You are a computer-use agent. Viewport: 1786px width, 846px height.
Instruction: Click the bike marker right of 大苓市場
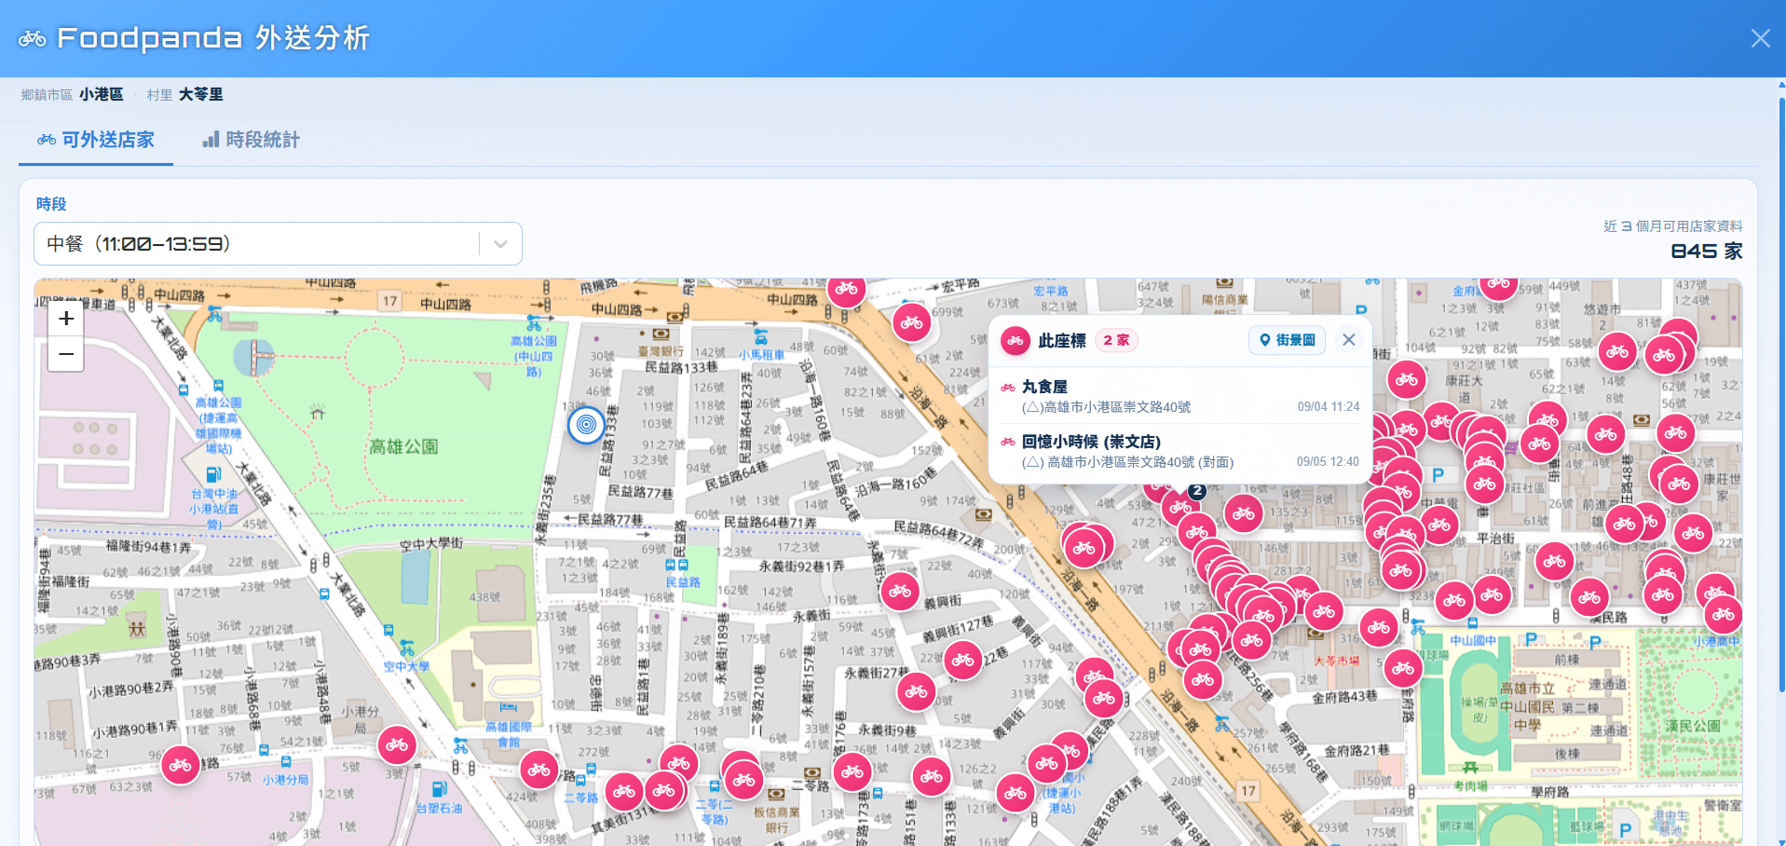tap(1403, 668)
